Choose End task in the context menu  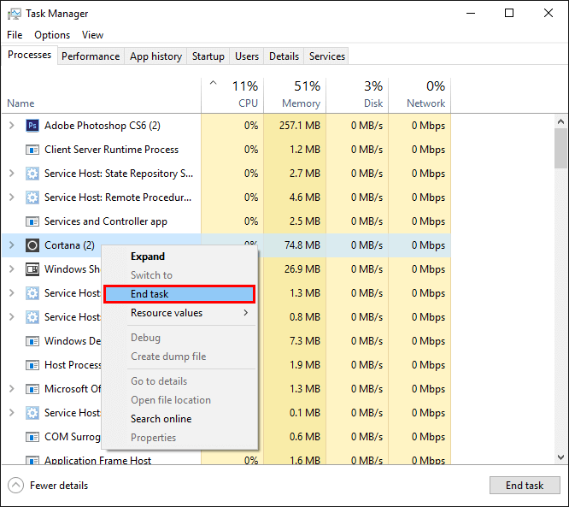pyautogui.click(x=179, y=294)
